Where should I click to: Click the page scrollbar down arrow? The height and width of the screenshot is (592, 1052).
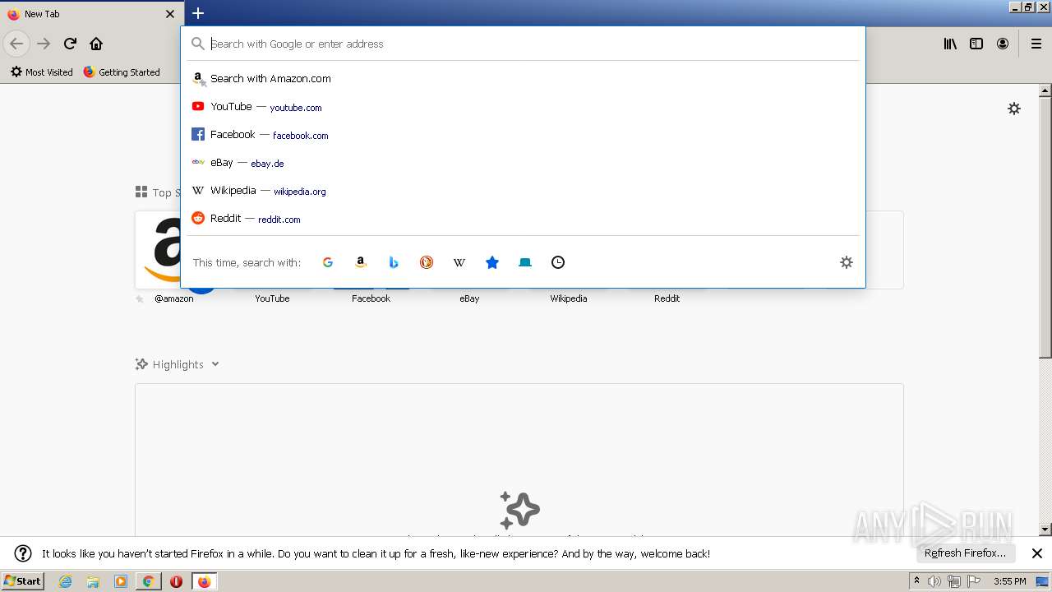(x=1045, y=530)
